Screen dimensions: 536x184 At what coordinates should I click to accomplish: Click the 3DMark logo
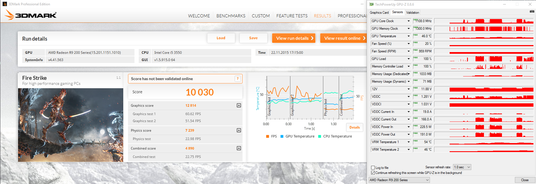[31, 15]
